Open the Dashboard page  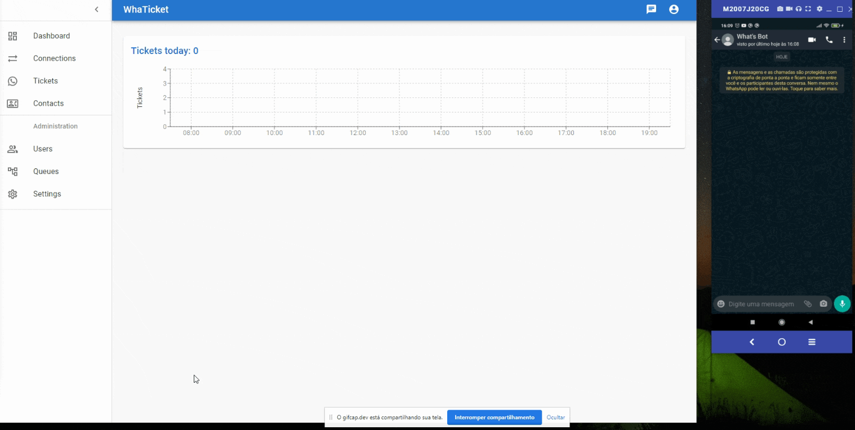point(51,36)
